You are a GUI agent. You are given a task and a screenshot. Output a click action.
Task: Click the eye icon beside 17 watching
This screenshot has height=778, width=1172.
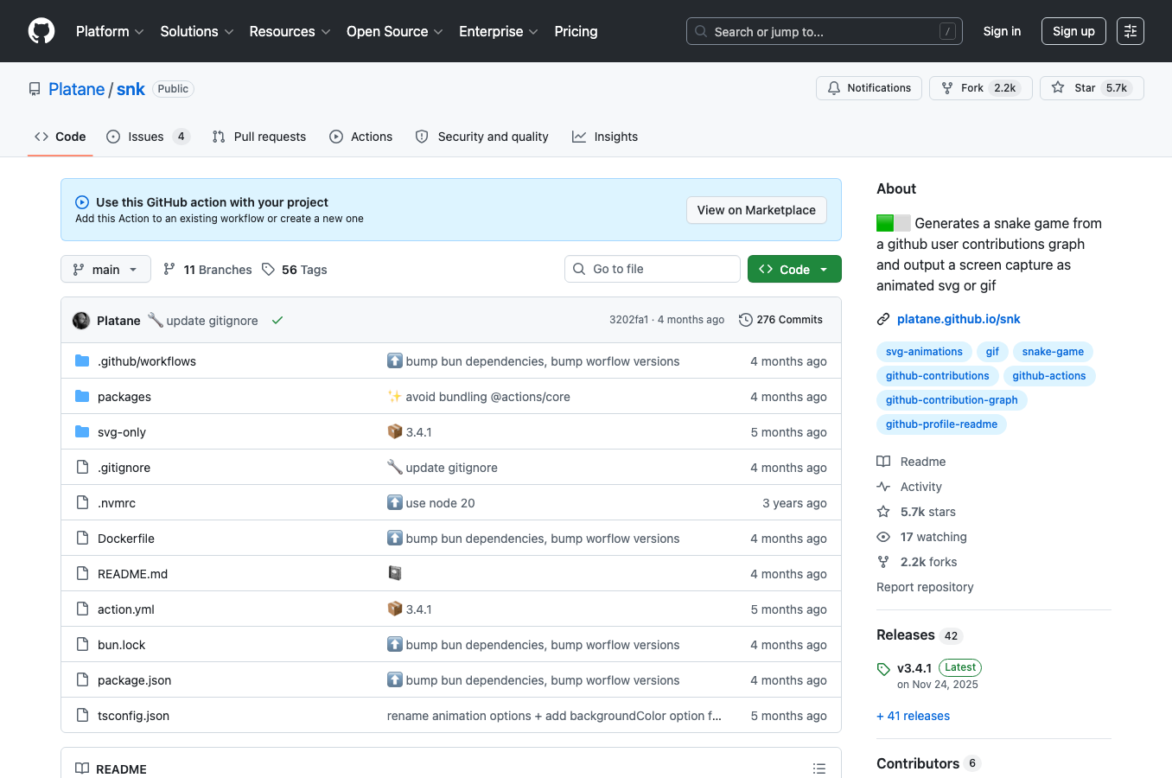click(x=883, y=537)
